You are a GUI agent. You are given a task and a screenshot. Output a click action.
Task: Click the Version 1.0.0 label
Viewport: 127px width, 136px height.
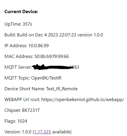tap(18, 132)
